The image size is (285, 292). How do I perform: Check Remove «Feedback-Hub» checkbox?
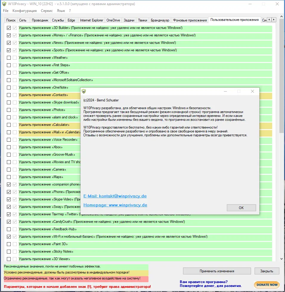point(9,229)
